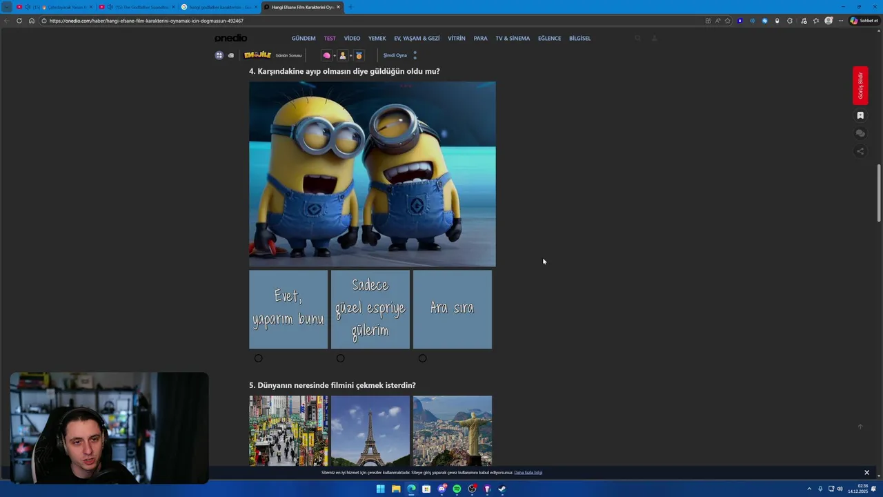Click Günün Sorusu label
This screenshot has width=883, height=497.
point(288,55)
